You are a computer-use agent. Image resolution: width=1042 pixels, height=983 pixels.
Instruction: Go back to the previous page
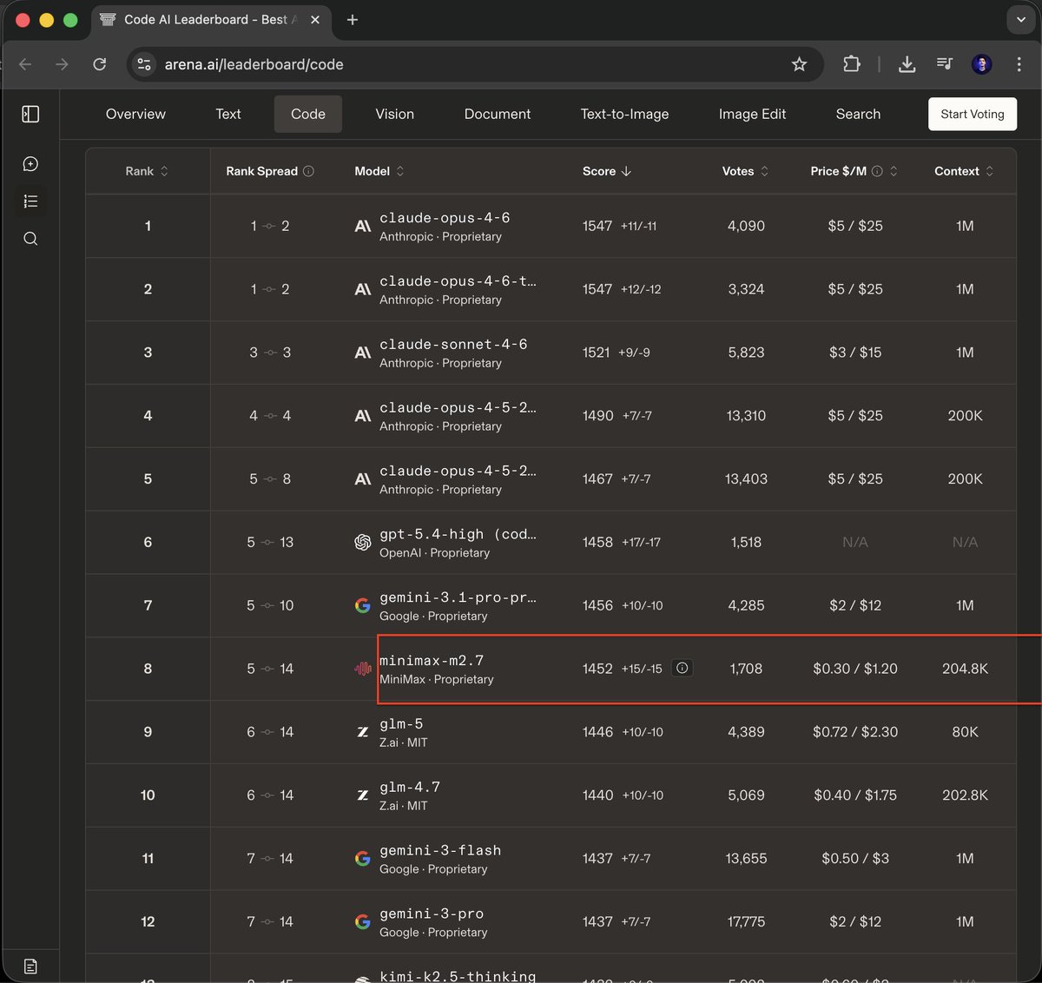25,64
